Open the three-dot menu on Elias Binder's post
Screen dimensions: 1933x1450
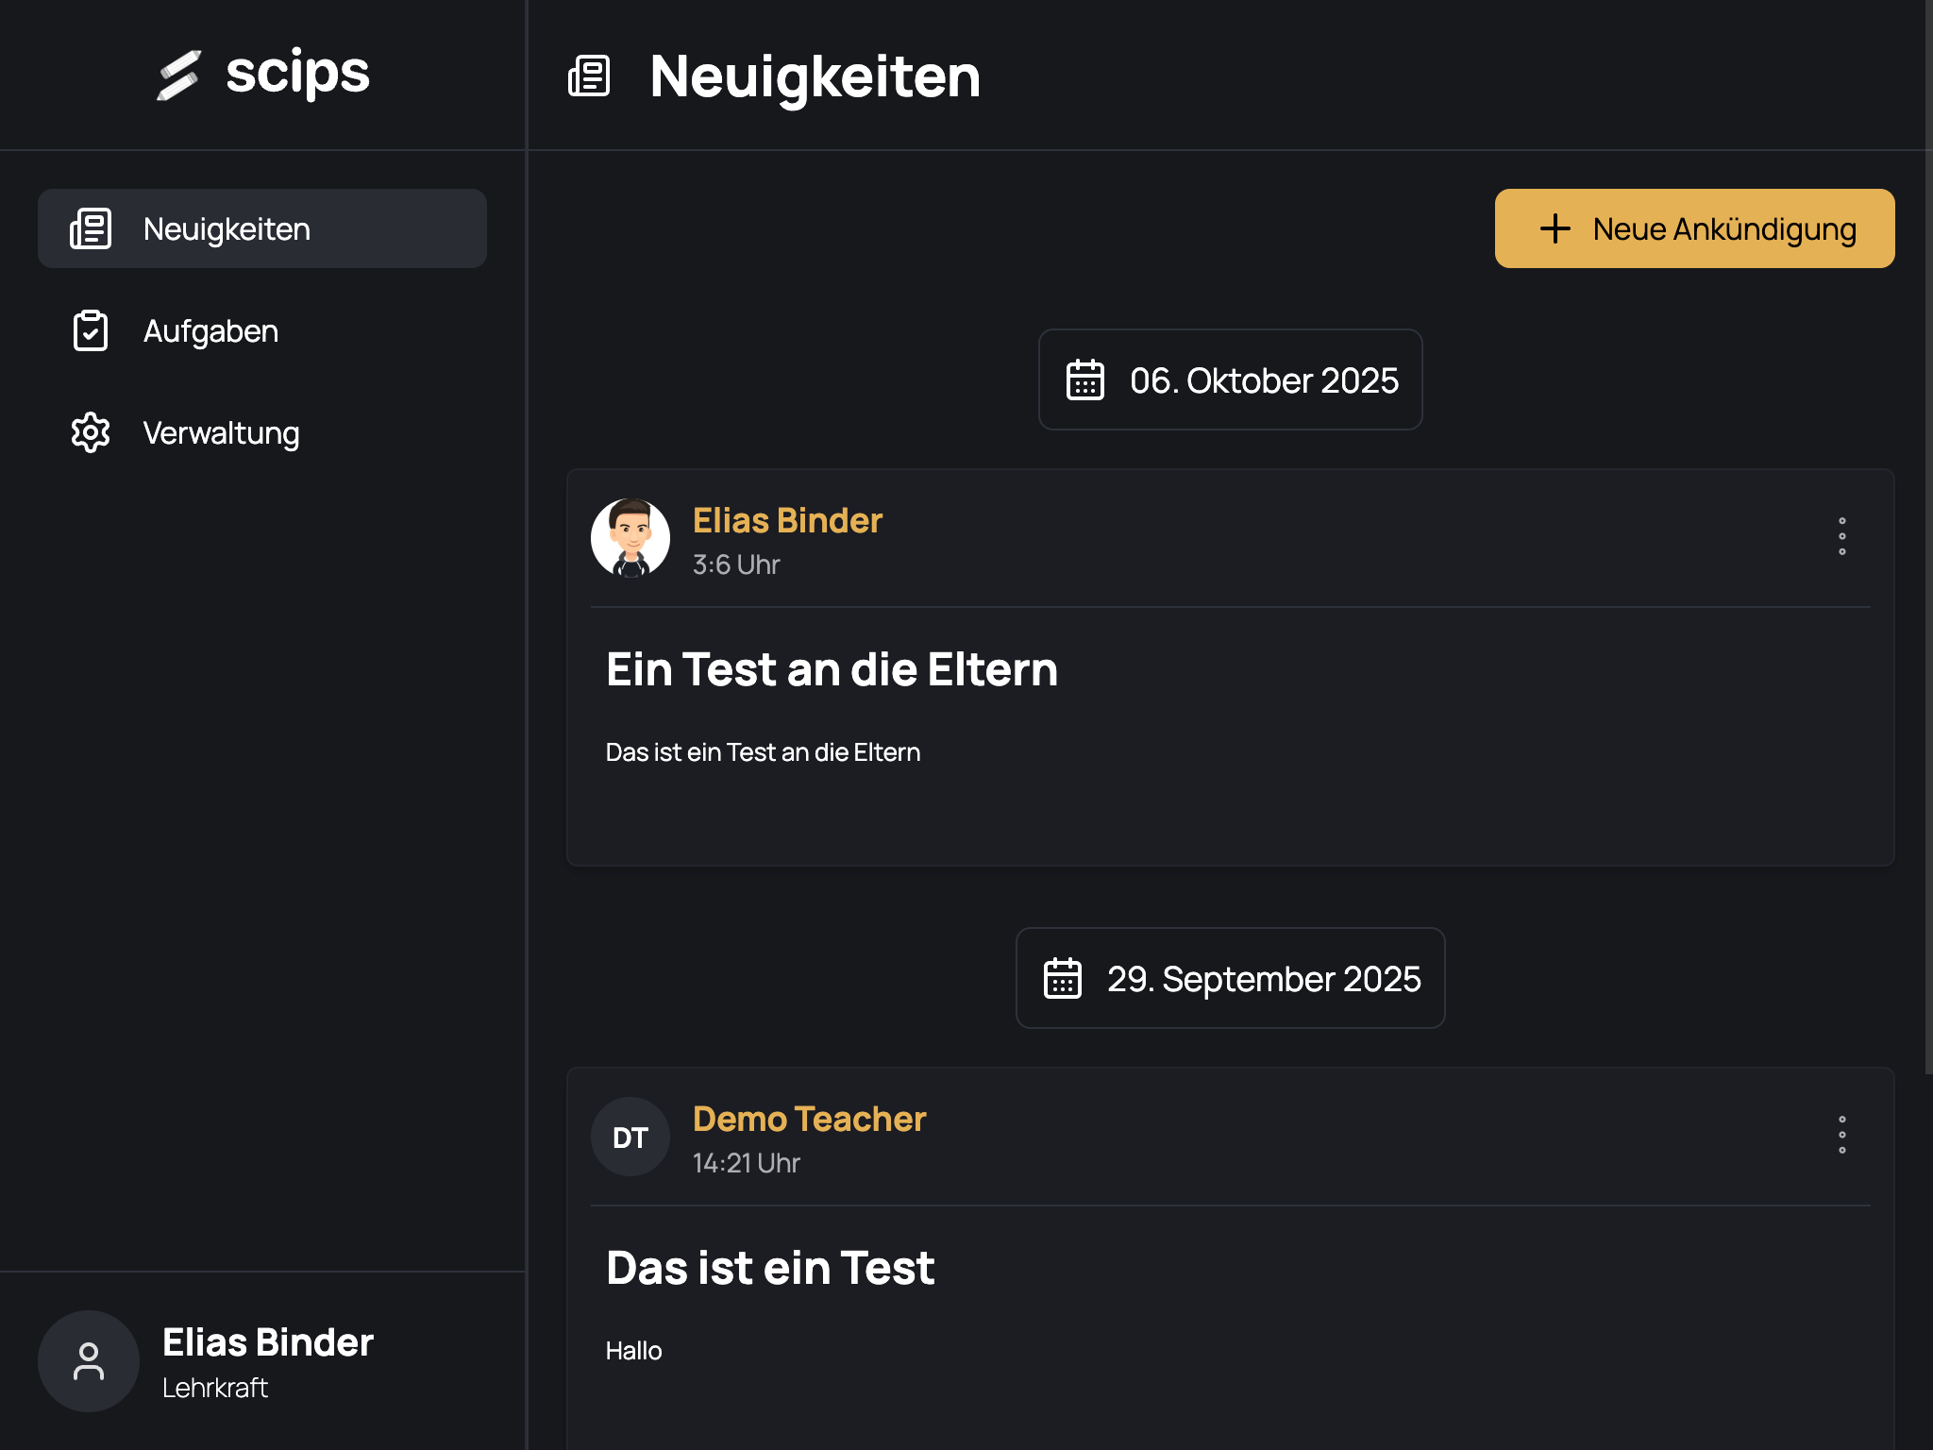coord(1842,536)
